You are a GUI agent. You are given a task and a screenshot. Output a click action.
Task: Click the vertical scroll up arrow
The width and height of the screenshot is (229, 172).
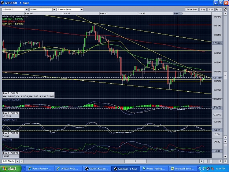[225, 14]
